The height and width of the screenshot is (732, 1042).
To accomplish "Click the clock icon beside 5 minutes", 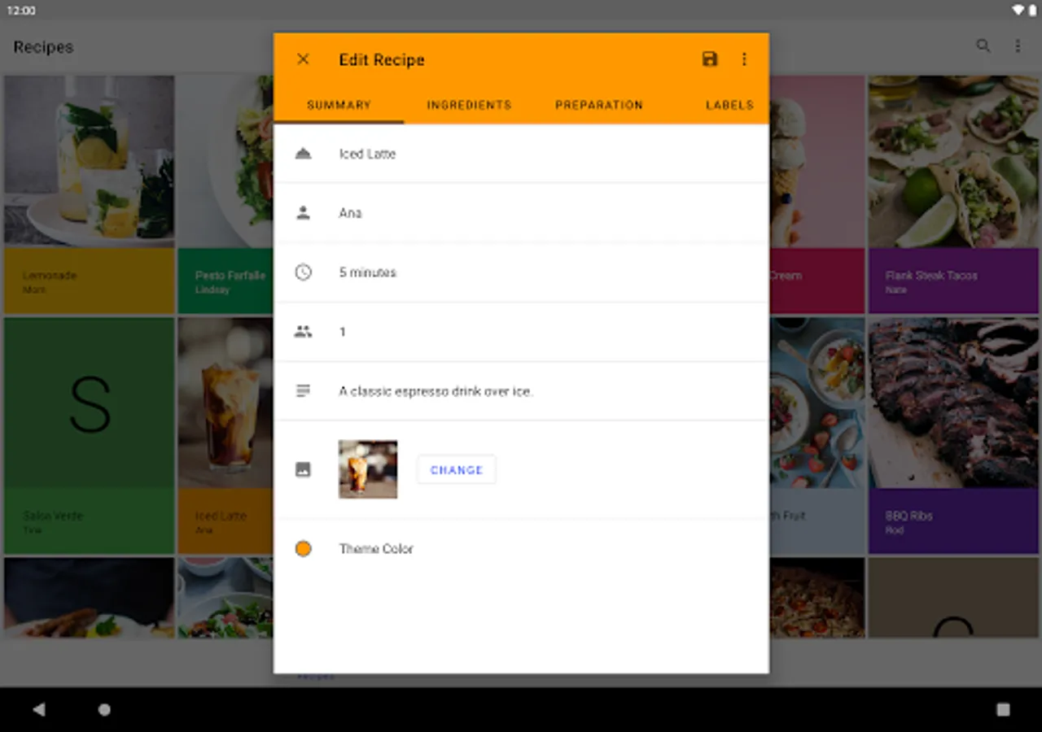I will [x=304, y=272].
